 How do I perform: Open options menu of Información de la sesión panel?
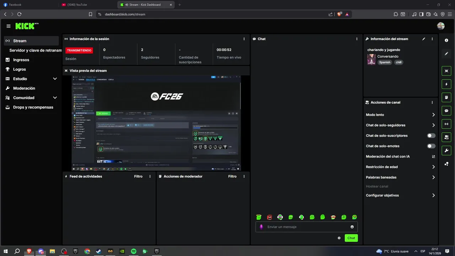click(x=244, y=39)
